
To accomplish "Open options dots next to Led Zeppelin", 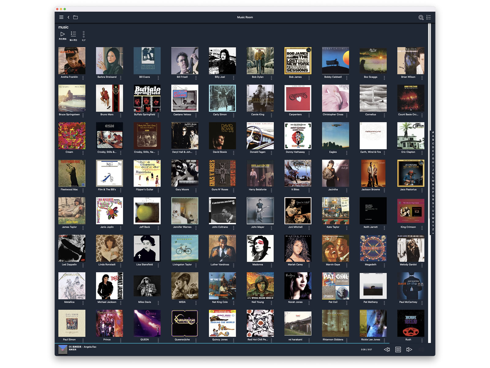I will [x=83, y=265].
